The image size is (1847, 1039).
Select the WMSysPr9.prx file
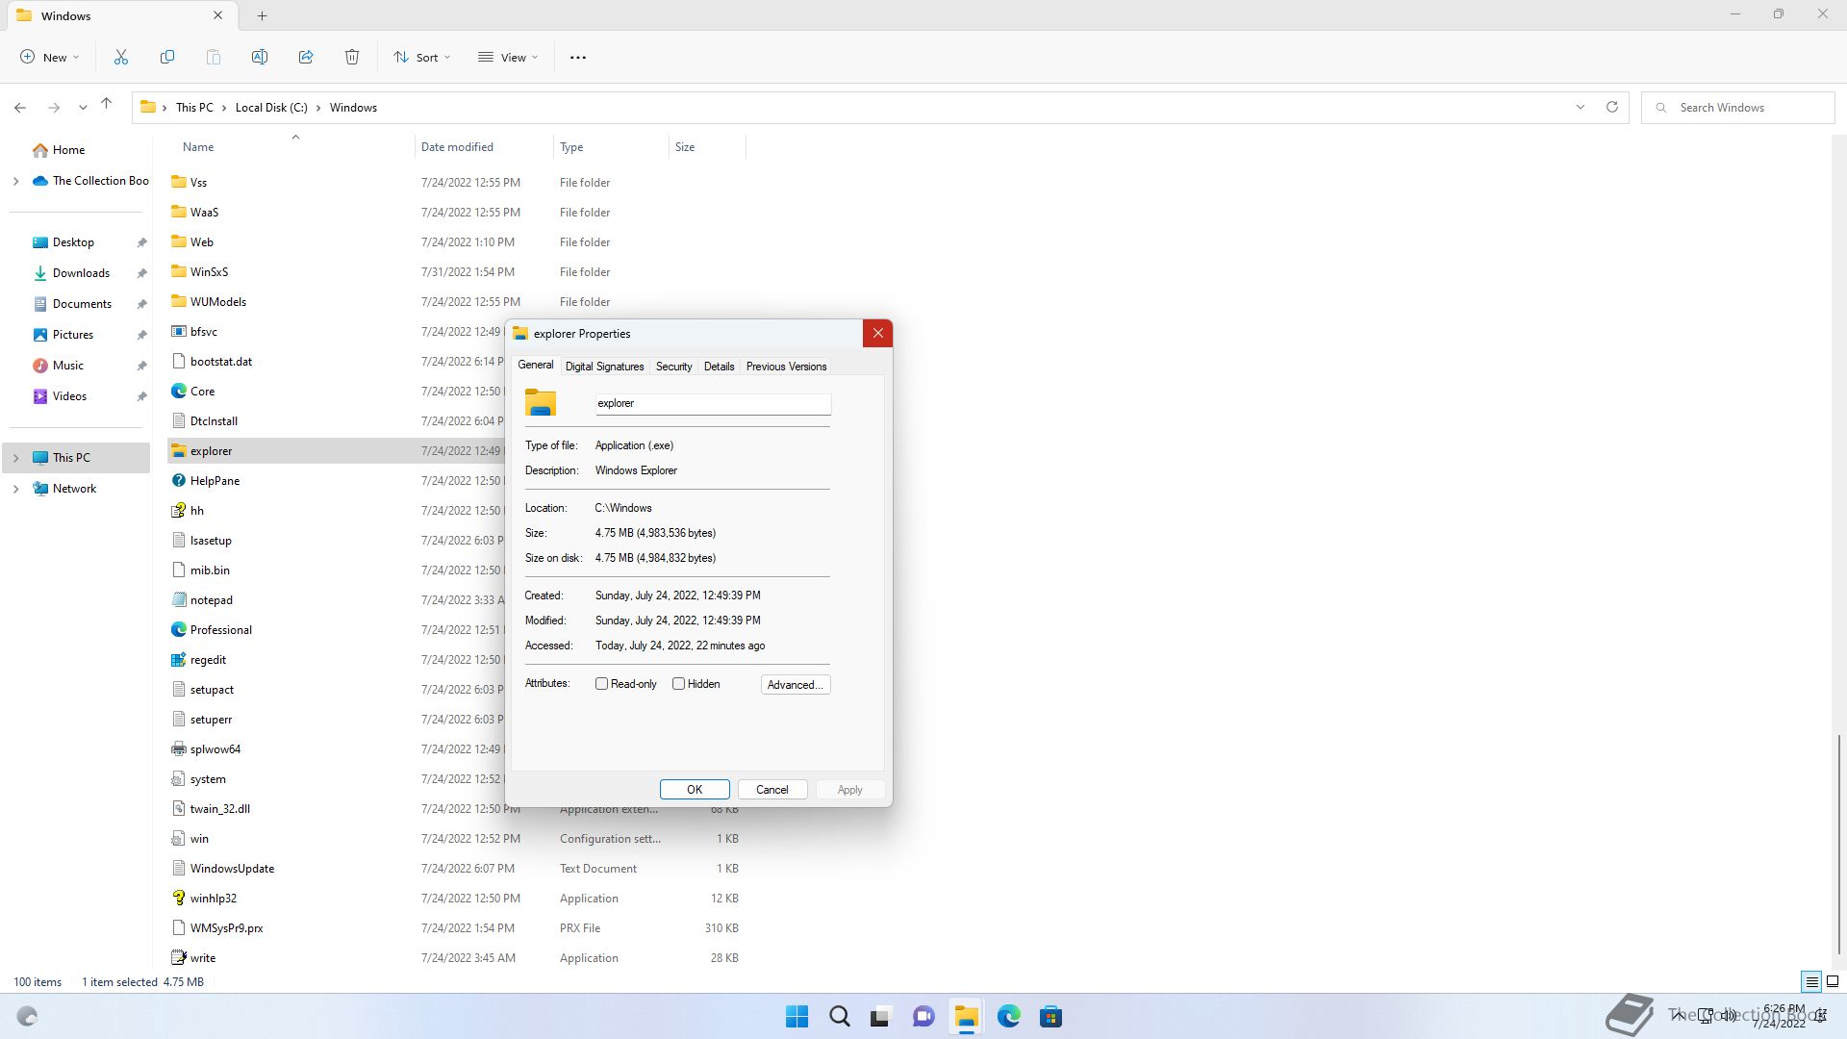click(226, 928)
